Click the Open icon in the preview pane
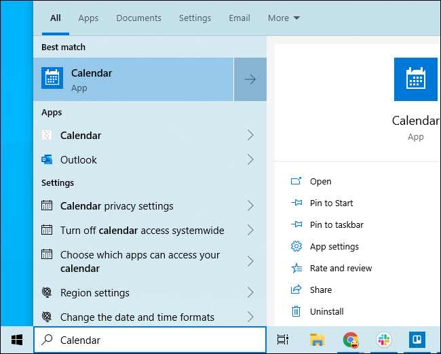 click(x=296, y=181)
